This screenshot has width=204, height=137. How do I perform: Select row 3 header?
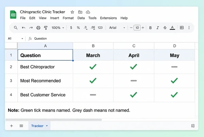[x=11, y=81]
